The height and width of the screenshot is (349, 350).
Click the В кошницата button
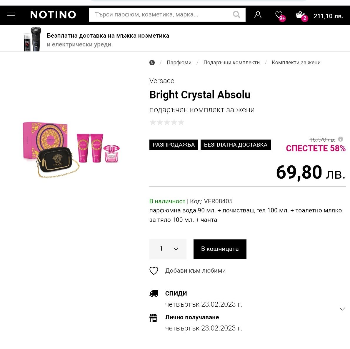point(220,249)
